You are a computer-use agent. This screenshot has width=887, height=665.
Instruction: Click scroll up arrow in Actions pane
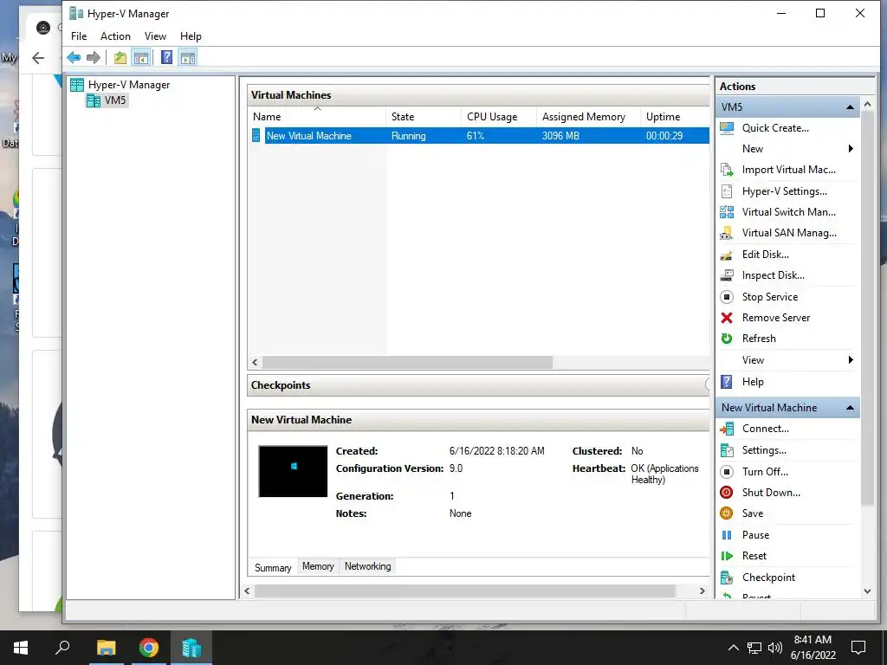868,105
